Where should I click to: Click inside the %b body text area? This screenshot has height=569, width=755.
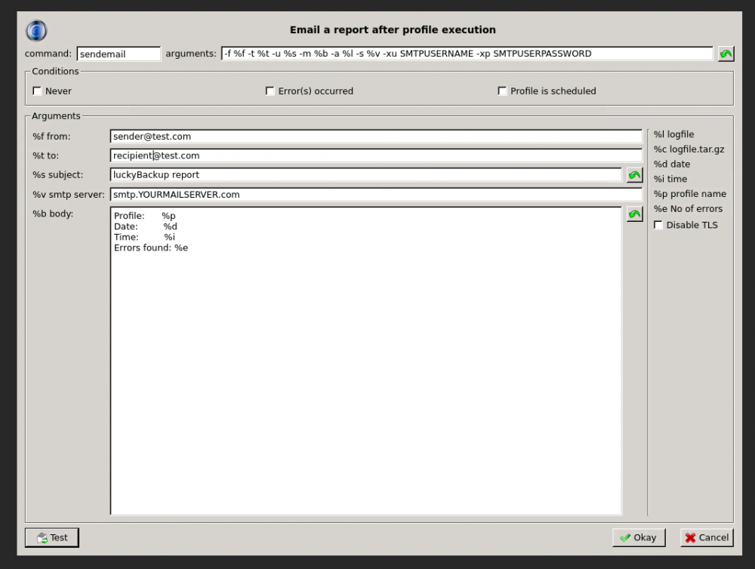[366, 361]
